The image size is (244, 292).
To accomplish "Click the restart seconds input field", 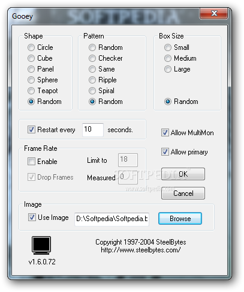I will point(93,130).
